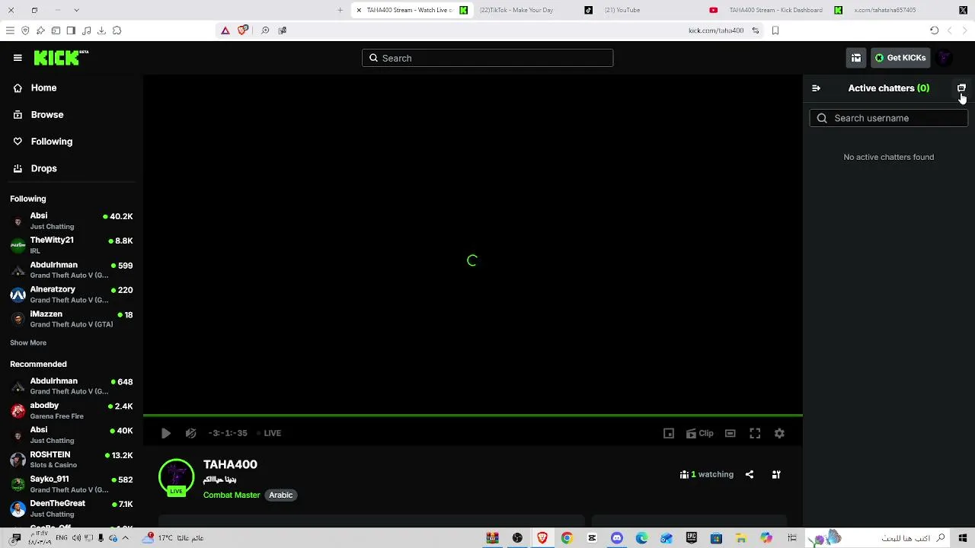Open the Kick store box icon
This screenshot has width=975, height=548.
pyautogui.click(x=856, y=58)
